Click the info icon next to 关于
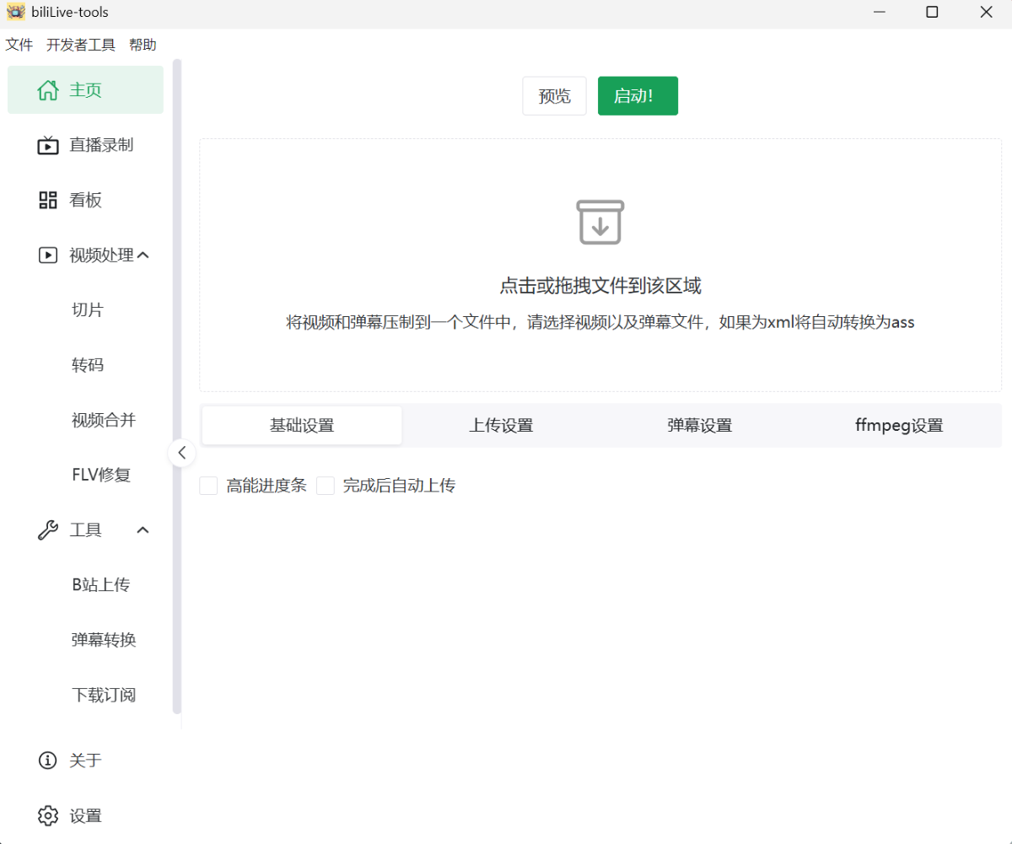 tap(48, 761)
